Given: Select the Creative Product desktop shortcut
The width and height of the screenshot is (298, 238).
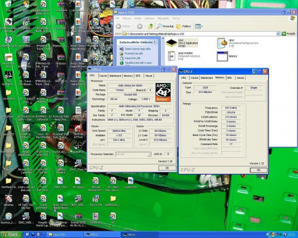Looking at the screenshot, I should coord(26,131).
